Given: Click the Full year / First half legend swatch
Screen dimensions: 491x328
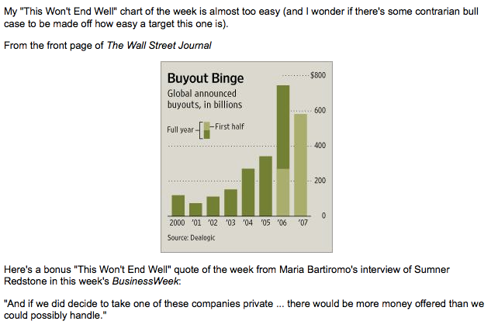Looking at the screenshot, I should pos(207,129).
